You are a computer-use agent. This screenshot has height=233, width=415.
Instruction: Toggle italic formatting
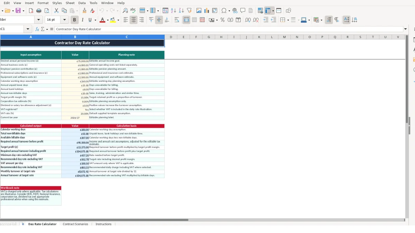point(82,20)
